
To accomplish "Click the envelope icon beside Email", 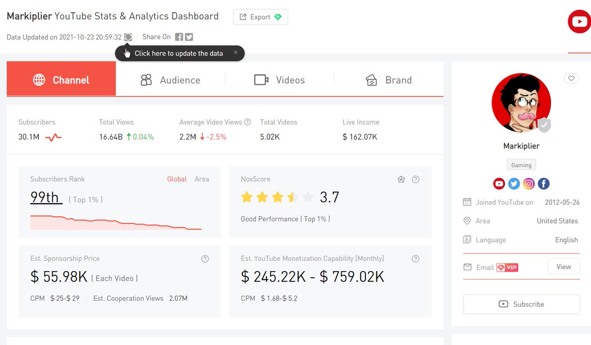I will click(x=467, y=267).
